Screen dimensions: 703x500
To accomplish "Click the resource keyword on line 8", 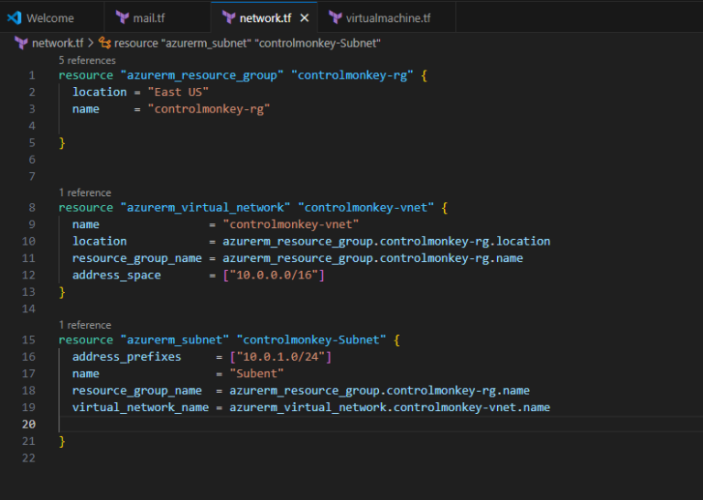I will (x=86, y=208).
